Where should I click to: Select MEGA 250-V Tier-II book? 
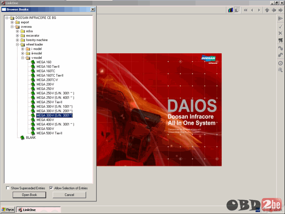pos(49,102)
